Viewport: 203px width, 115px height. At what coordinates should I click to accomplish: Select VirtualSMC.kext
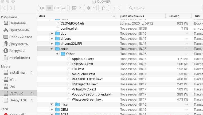(84, 89)
